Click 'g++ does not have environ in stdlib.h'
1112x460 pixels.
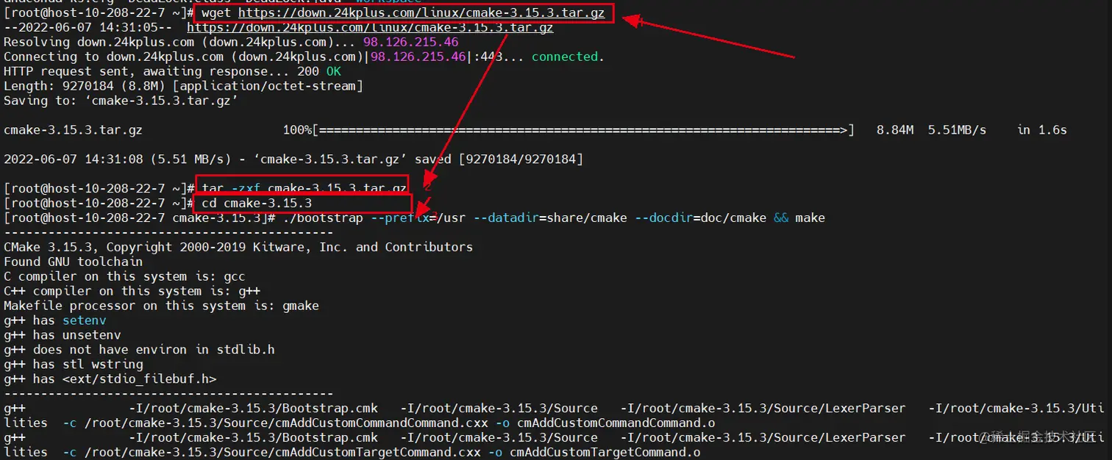[139, 350]
